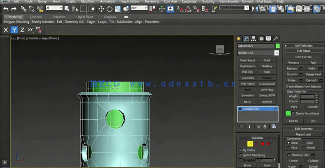This screenshot has height=168, width=325.
Task: Select Border sub-object level icon
Action: coord(256,143)
